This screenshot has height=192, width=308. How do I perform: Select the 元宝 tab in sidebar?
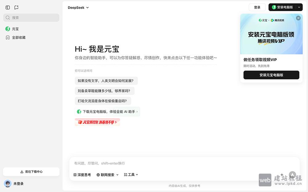point(14,29)
